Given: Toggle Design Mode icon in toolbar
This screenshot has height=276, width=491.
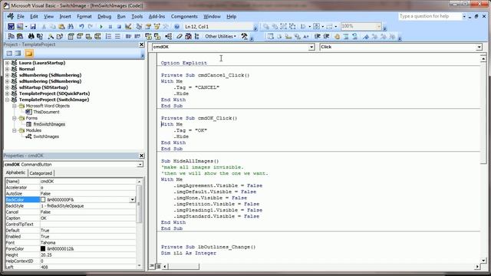Looking at the screenshot, I should point(128,27).
